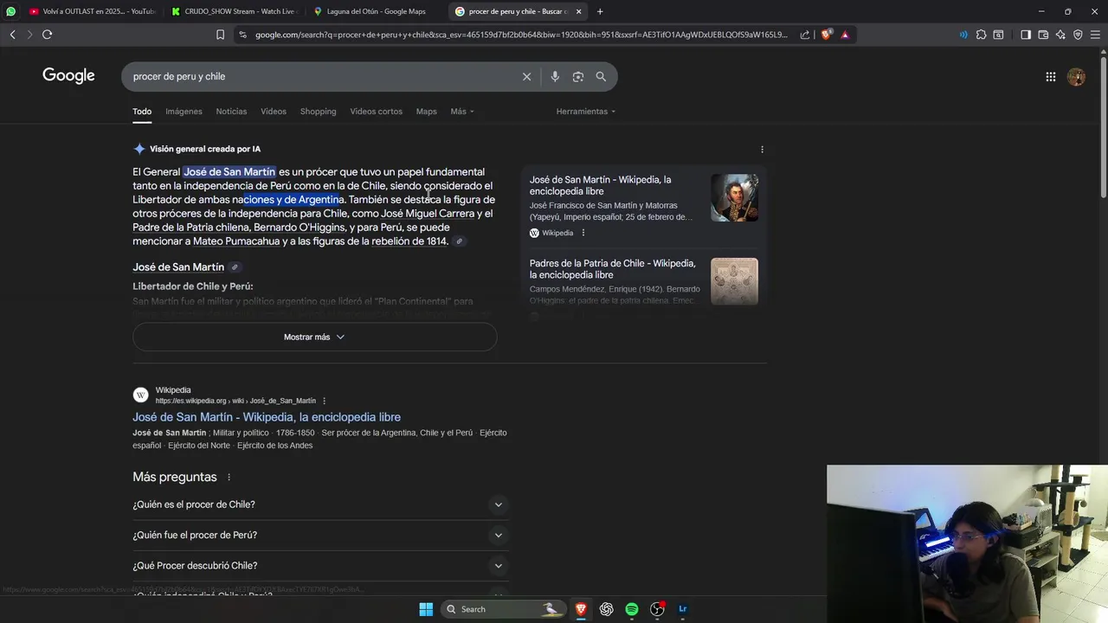
Task: Open the AI overview three-dot options
Action: [762, 149]
